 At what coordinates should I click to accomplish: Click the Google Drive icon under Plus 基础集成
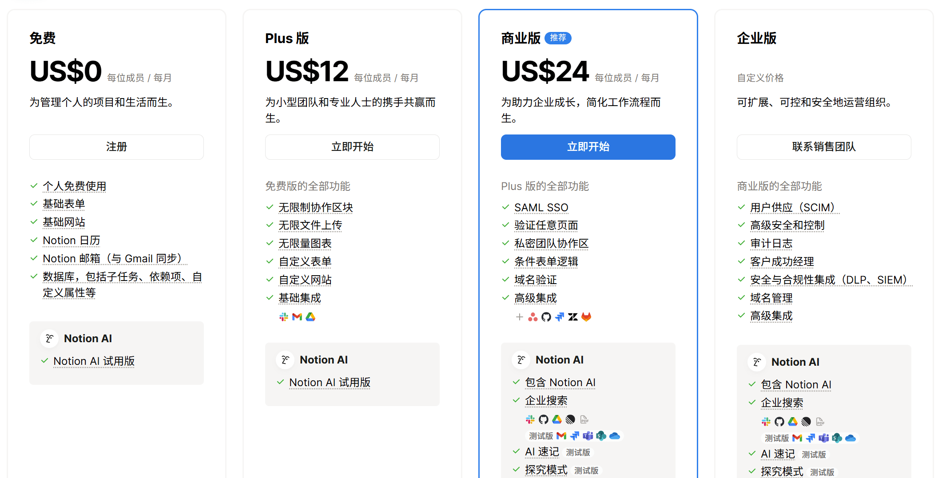(310, 317)
